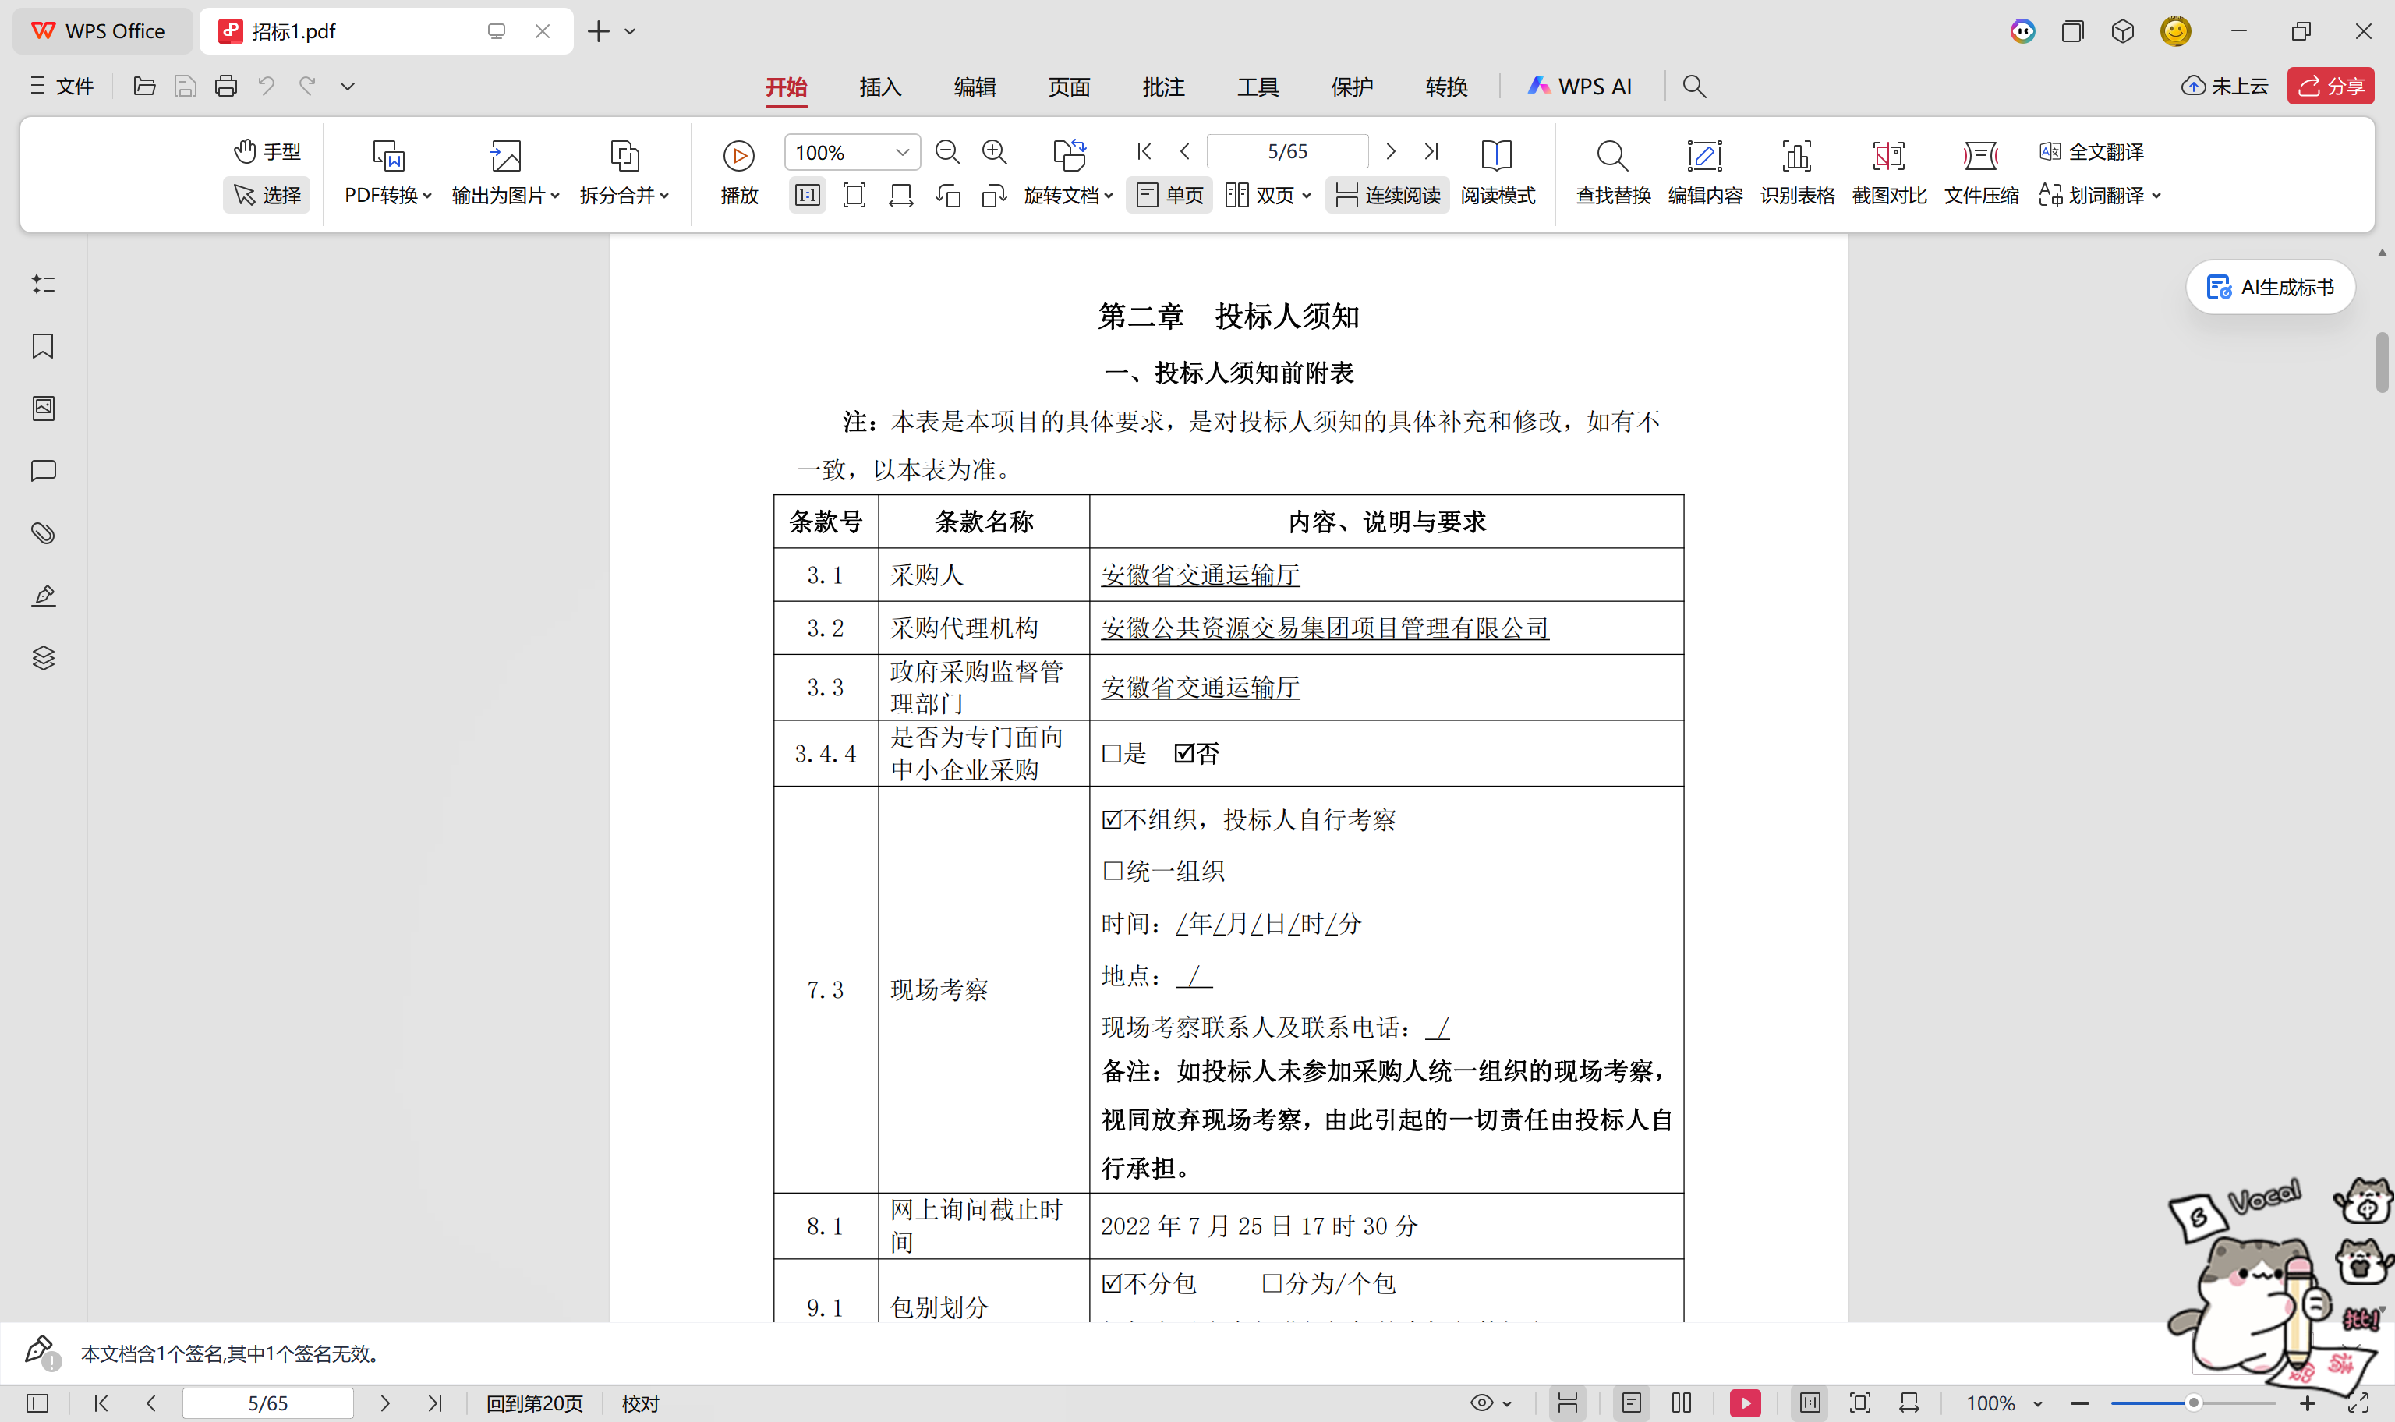Click Full Text Translate (全文翻译)
This screenshot has height=1422, width=2395.
[2093, 151]
